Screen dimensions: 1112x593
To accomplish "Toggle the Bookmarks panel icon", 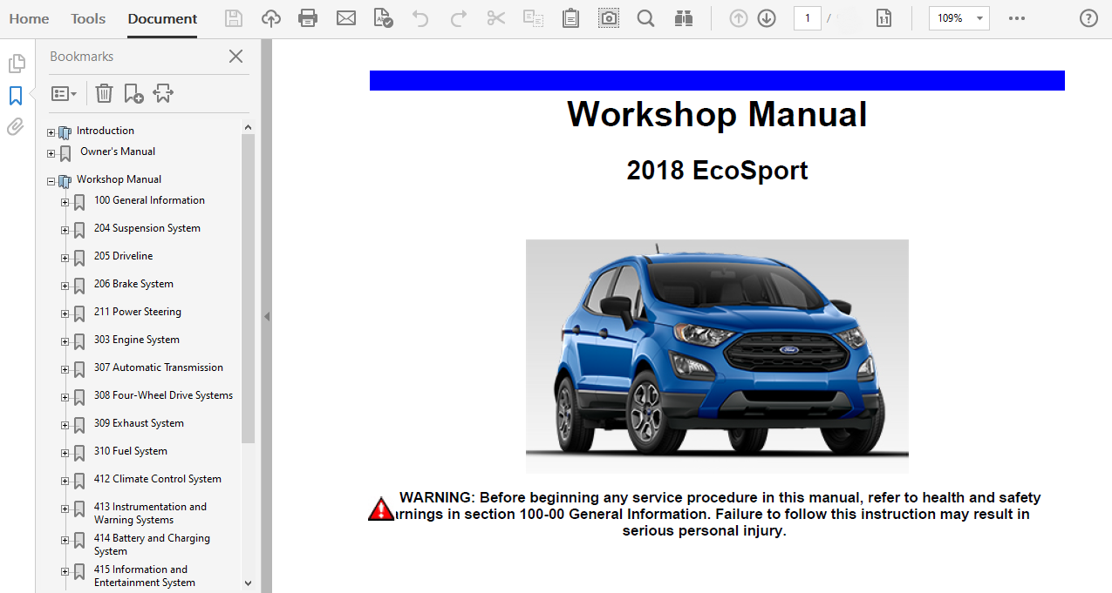I will 16,96.
